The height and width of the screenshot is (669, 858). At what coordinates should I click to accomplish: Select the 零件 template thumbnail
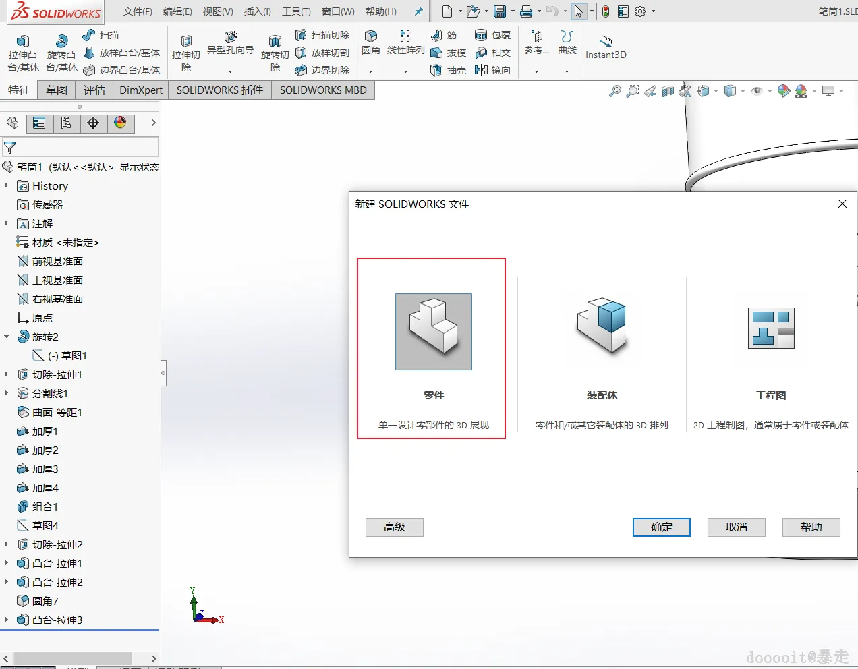click(433, 331)
